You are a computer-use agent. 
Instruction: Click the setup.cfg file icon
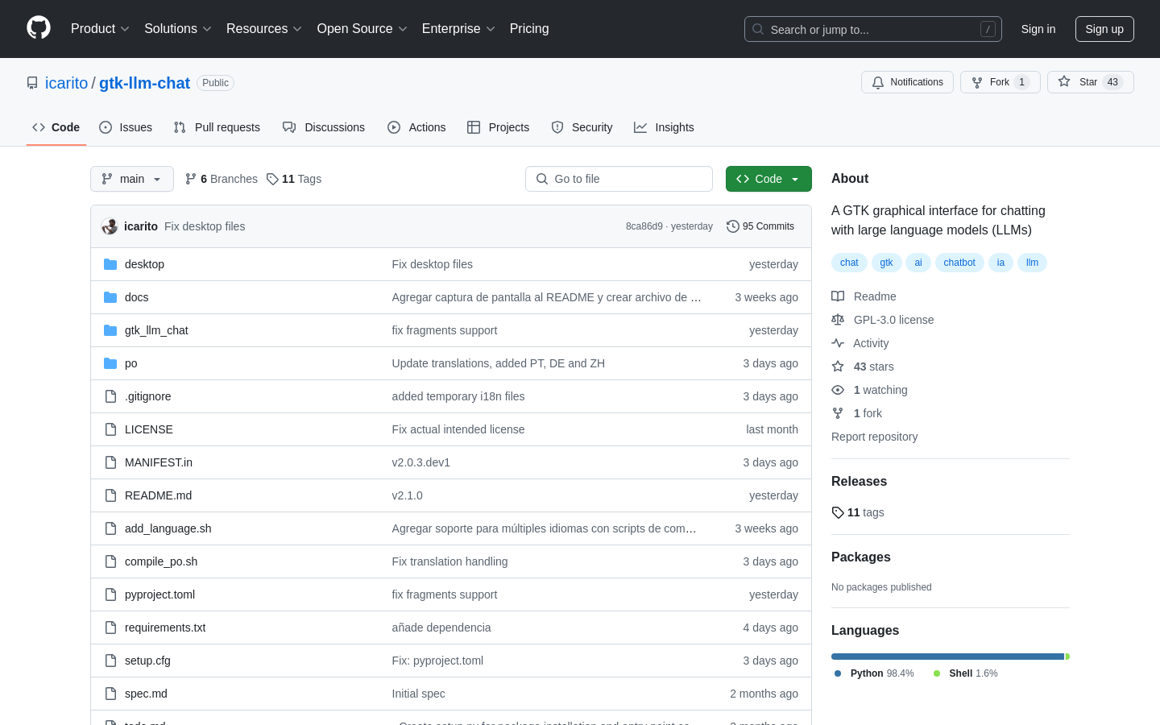[110, 661]
